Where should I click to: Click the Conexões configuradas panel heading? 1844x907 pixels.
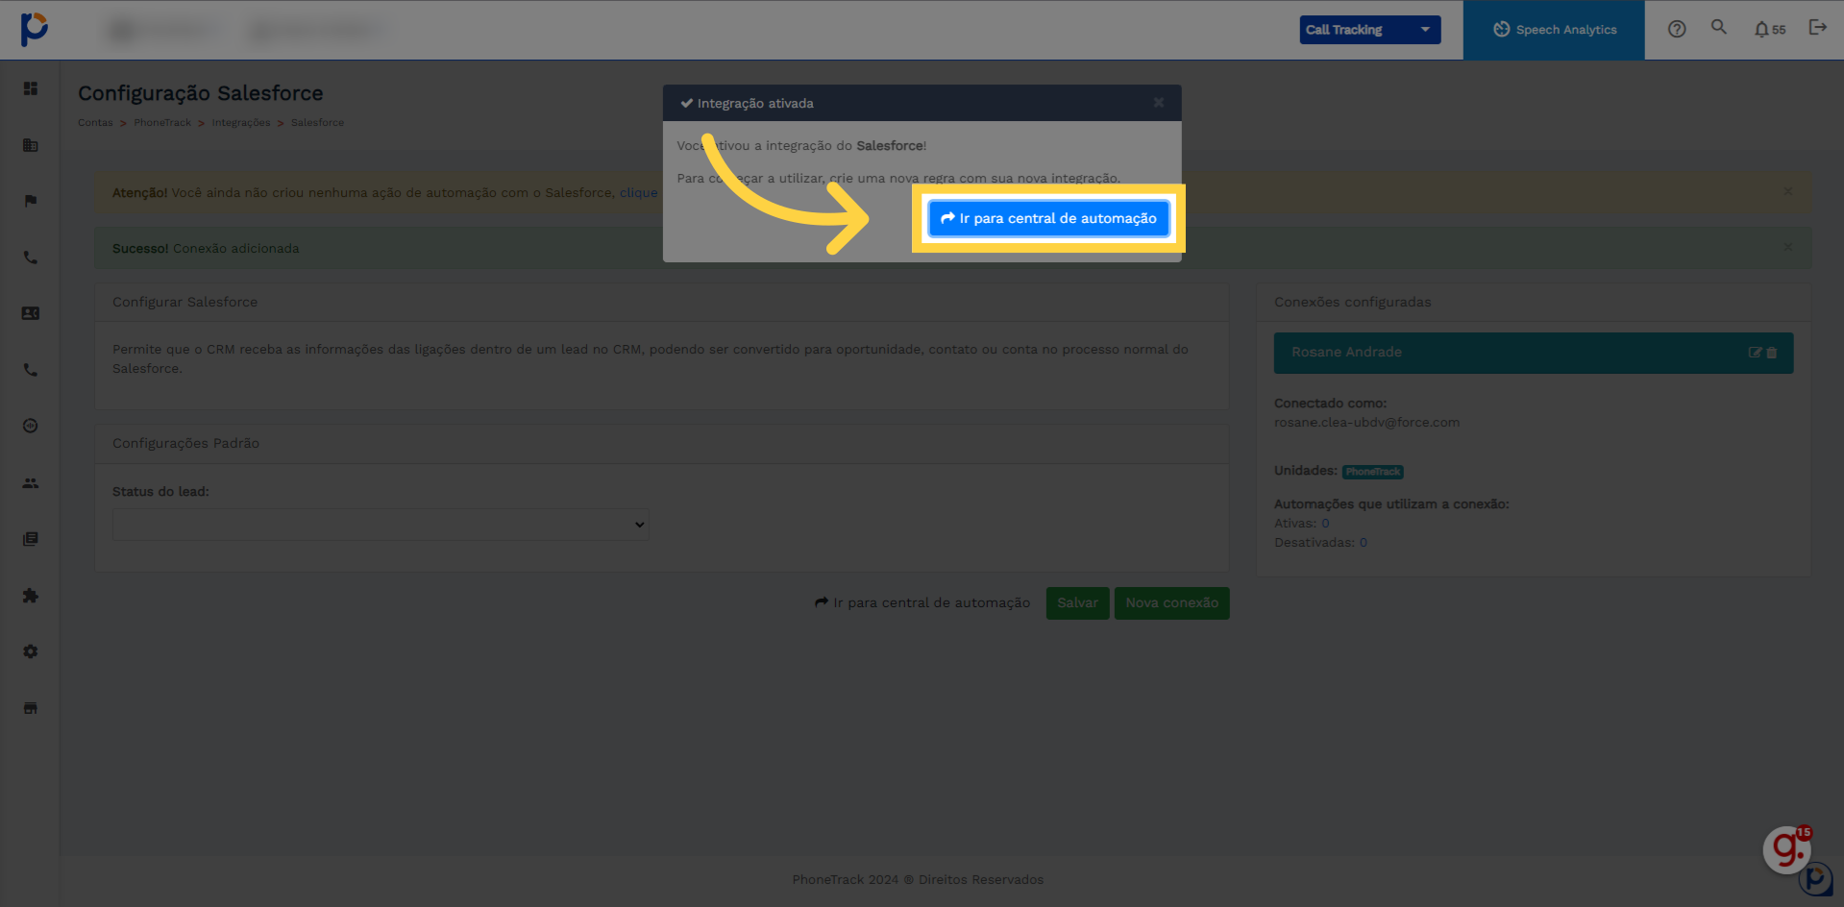click(1352, 302)
